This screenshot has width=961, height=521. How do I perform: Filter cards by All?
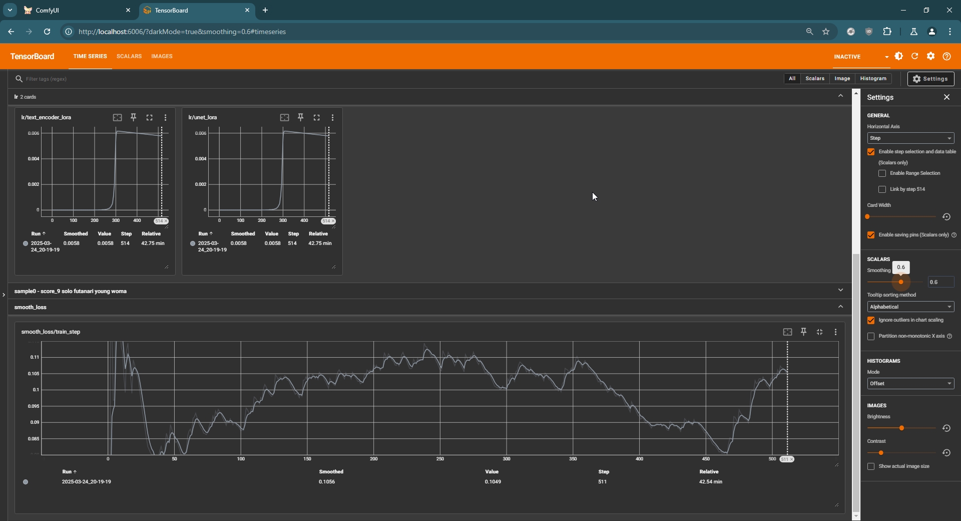coord(792,79)
